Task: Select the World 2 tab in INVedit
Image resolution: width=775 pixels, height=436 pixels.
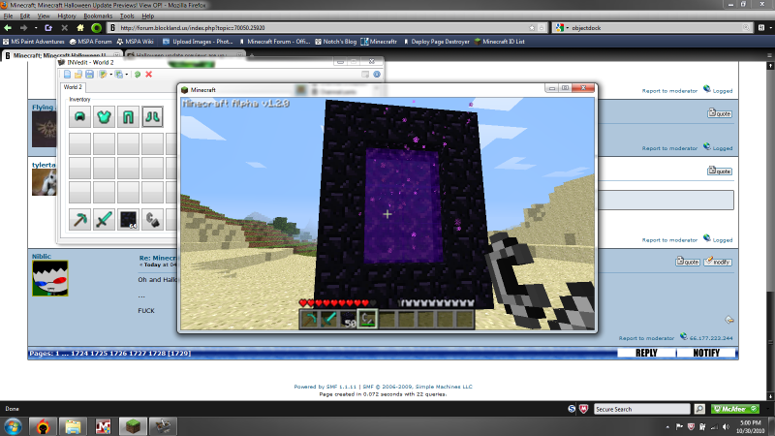Action: tap(73, 87)
